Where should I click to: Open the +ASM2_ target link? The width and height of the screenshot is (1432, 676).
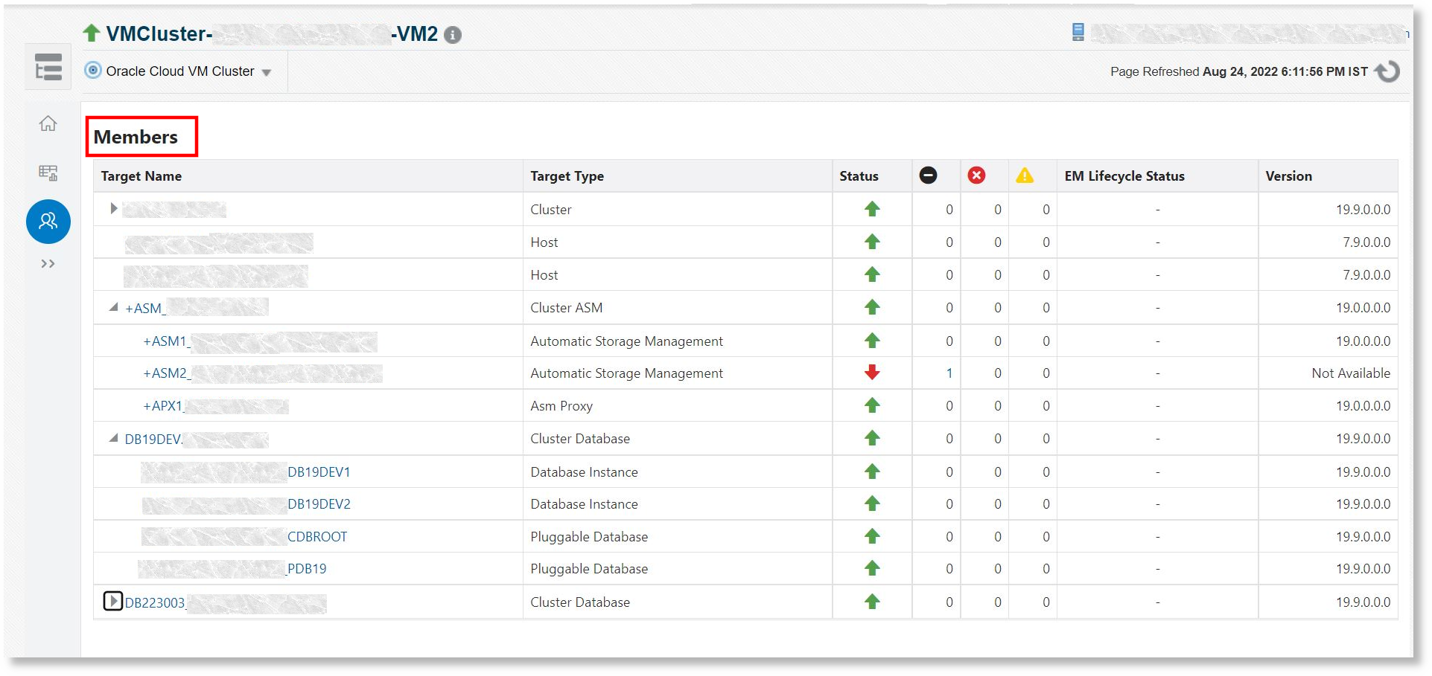coord(167,373)
